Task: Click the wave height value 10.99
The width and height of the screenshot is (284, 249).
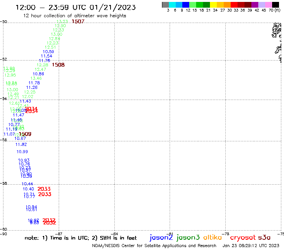Action: pyautogui.click(x=22, y=152)
